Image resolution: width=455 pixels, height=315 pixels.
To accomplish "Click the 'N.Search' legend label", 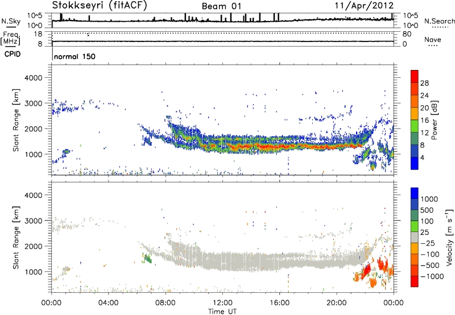I will point(439,21).
